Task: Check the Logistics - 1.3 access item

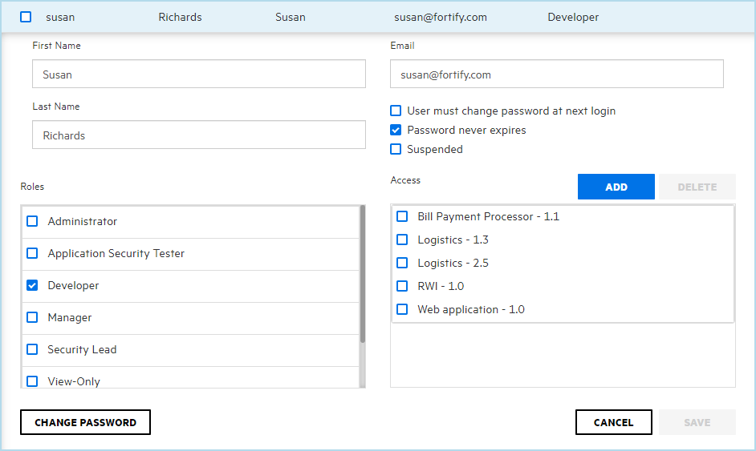Action: point(403,240)
